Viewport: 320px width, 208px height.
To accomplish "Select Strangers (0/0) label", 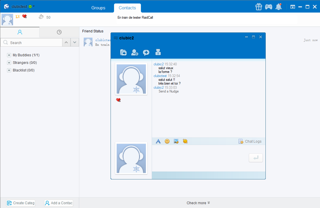I will tap(25, 63).
